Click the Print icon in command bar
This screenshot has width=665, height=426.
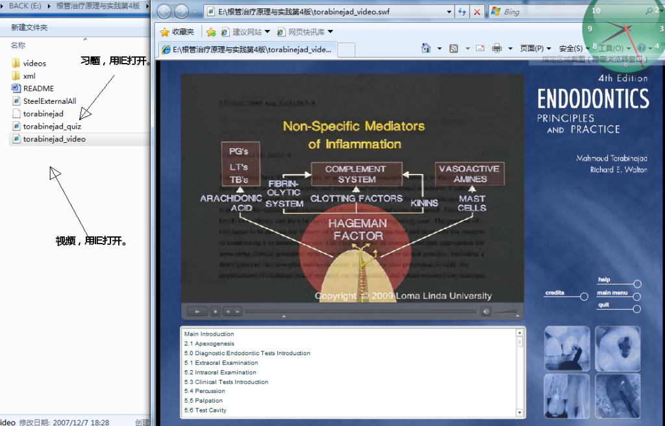497,48
